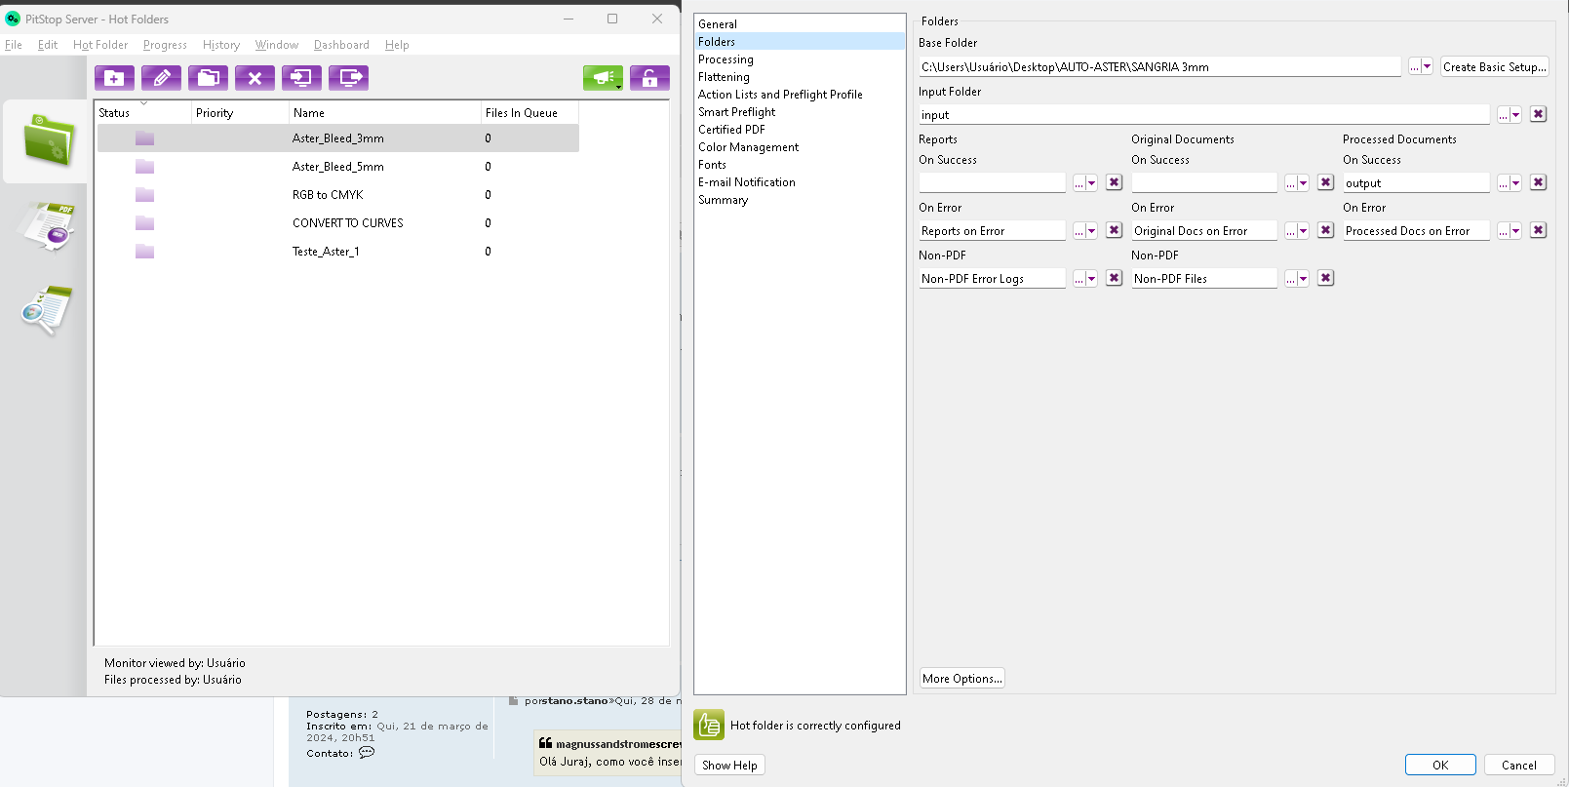Click the Contato speech bubble icon
Screen dimensions: 1569x787
[x=367, y=752]
